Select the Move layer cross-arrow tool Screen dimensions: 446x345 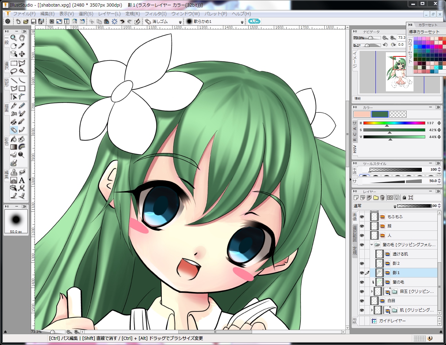(22, 54)
